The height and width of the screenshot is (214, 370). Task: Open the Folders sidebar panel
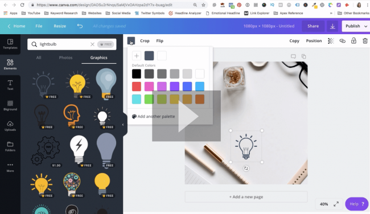click(10, 146)
